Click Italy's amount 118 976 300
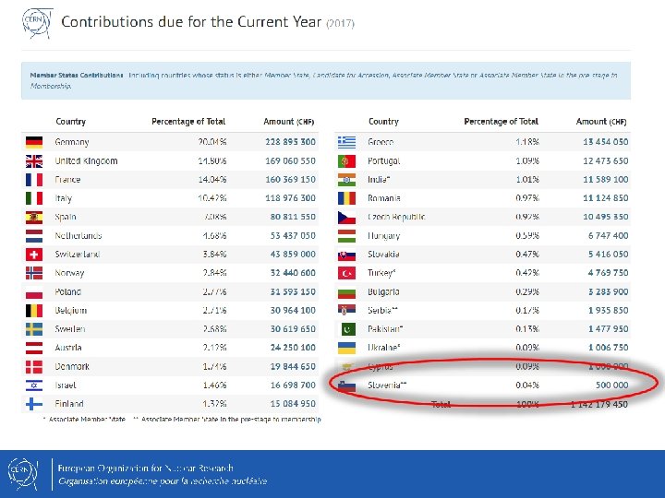Screen dimensions: 665x498 [291, 198]
